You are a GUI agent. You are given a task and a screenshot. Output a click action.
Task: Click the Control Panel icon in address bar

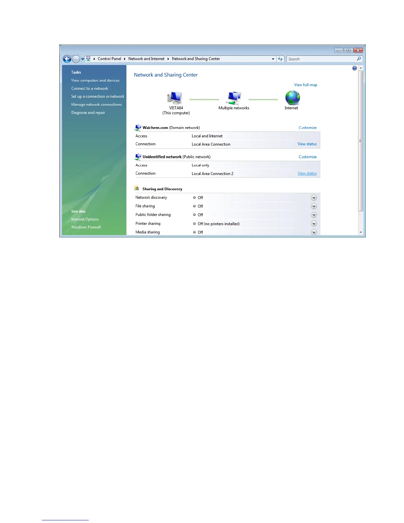[88, 59]
